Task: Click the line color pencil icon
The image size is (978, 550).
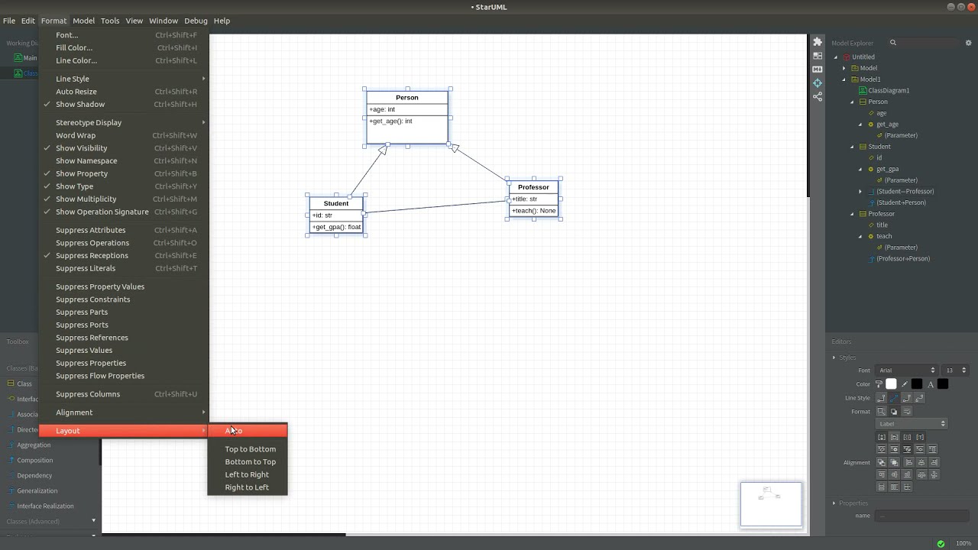Action: (x=905, y=384)
